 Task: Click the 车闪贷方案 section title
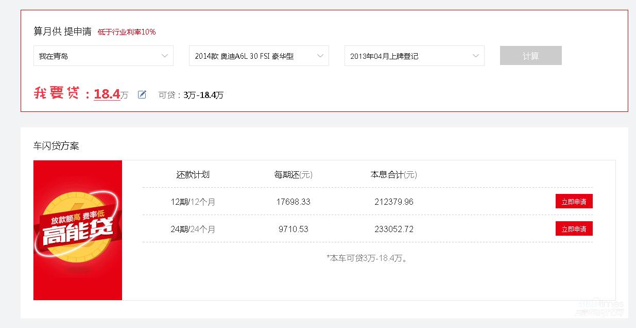click(x=56, y=146)
